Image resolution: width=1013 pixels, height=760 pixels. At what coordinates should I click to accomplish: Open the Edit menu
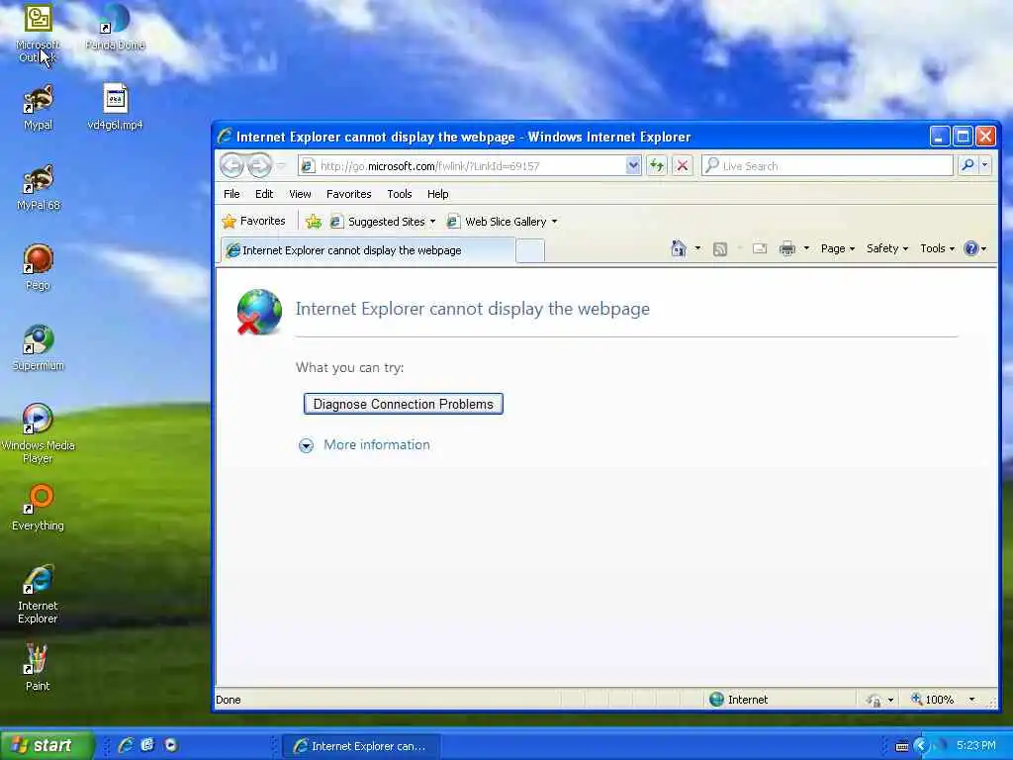click(263, 194)
